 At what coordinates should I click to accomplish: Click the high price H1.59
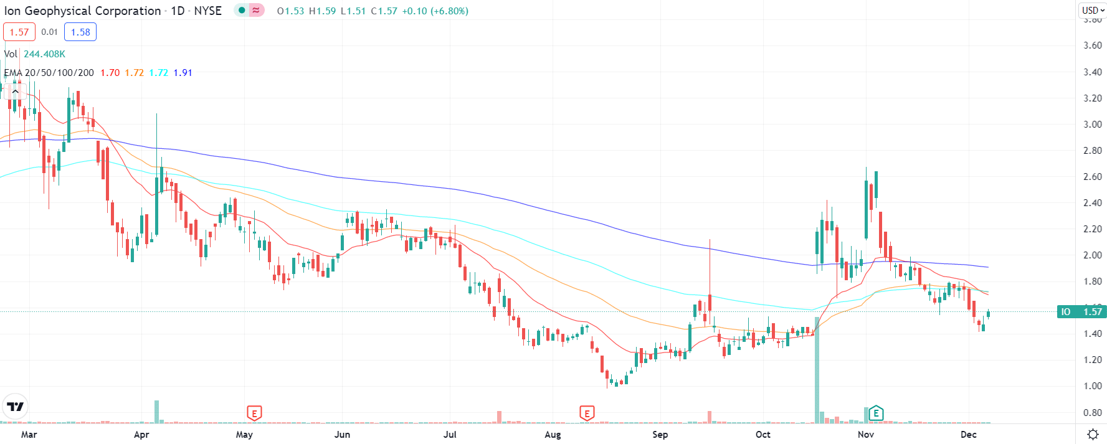(322, 11)
